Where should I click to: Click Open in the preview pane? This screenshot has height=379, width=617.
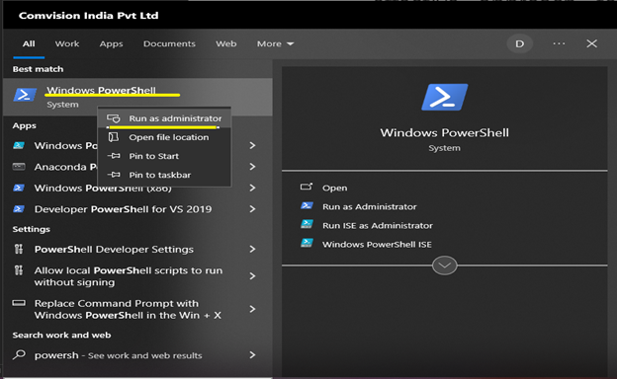(x=334, y=188)
